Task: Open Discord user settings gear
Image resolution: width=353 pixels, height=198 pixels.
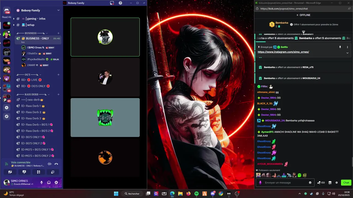Action: pos(56,182)
